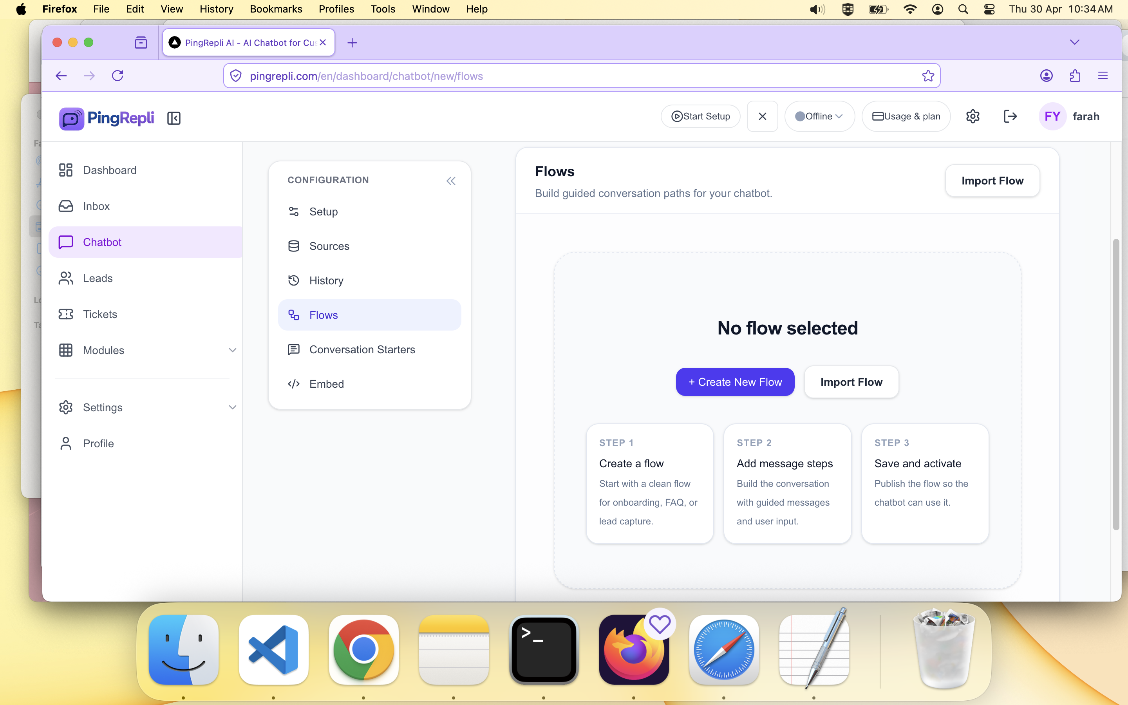Click the logout arrow icon

1010,116
